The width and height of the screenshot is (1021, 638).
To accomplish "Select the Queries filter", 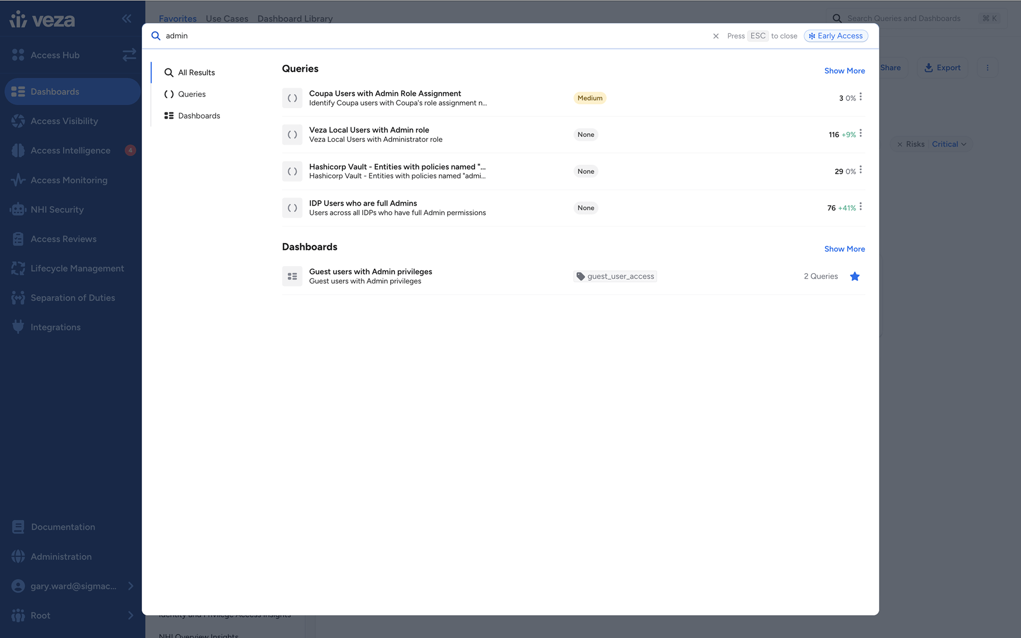I will (x=185, y=94).
